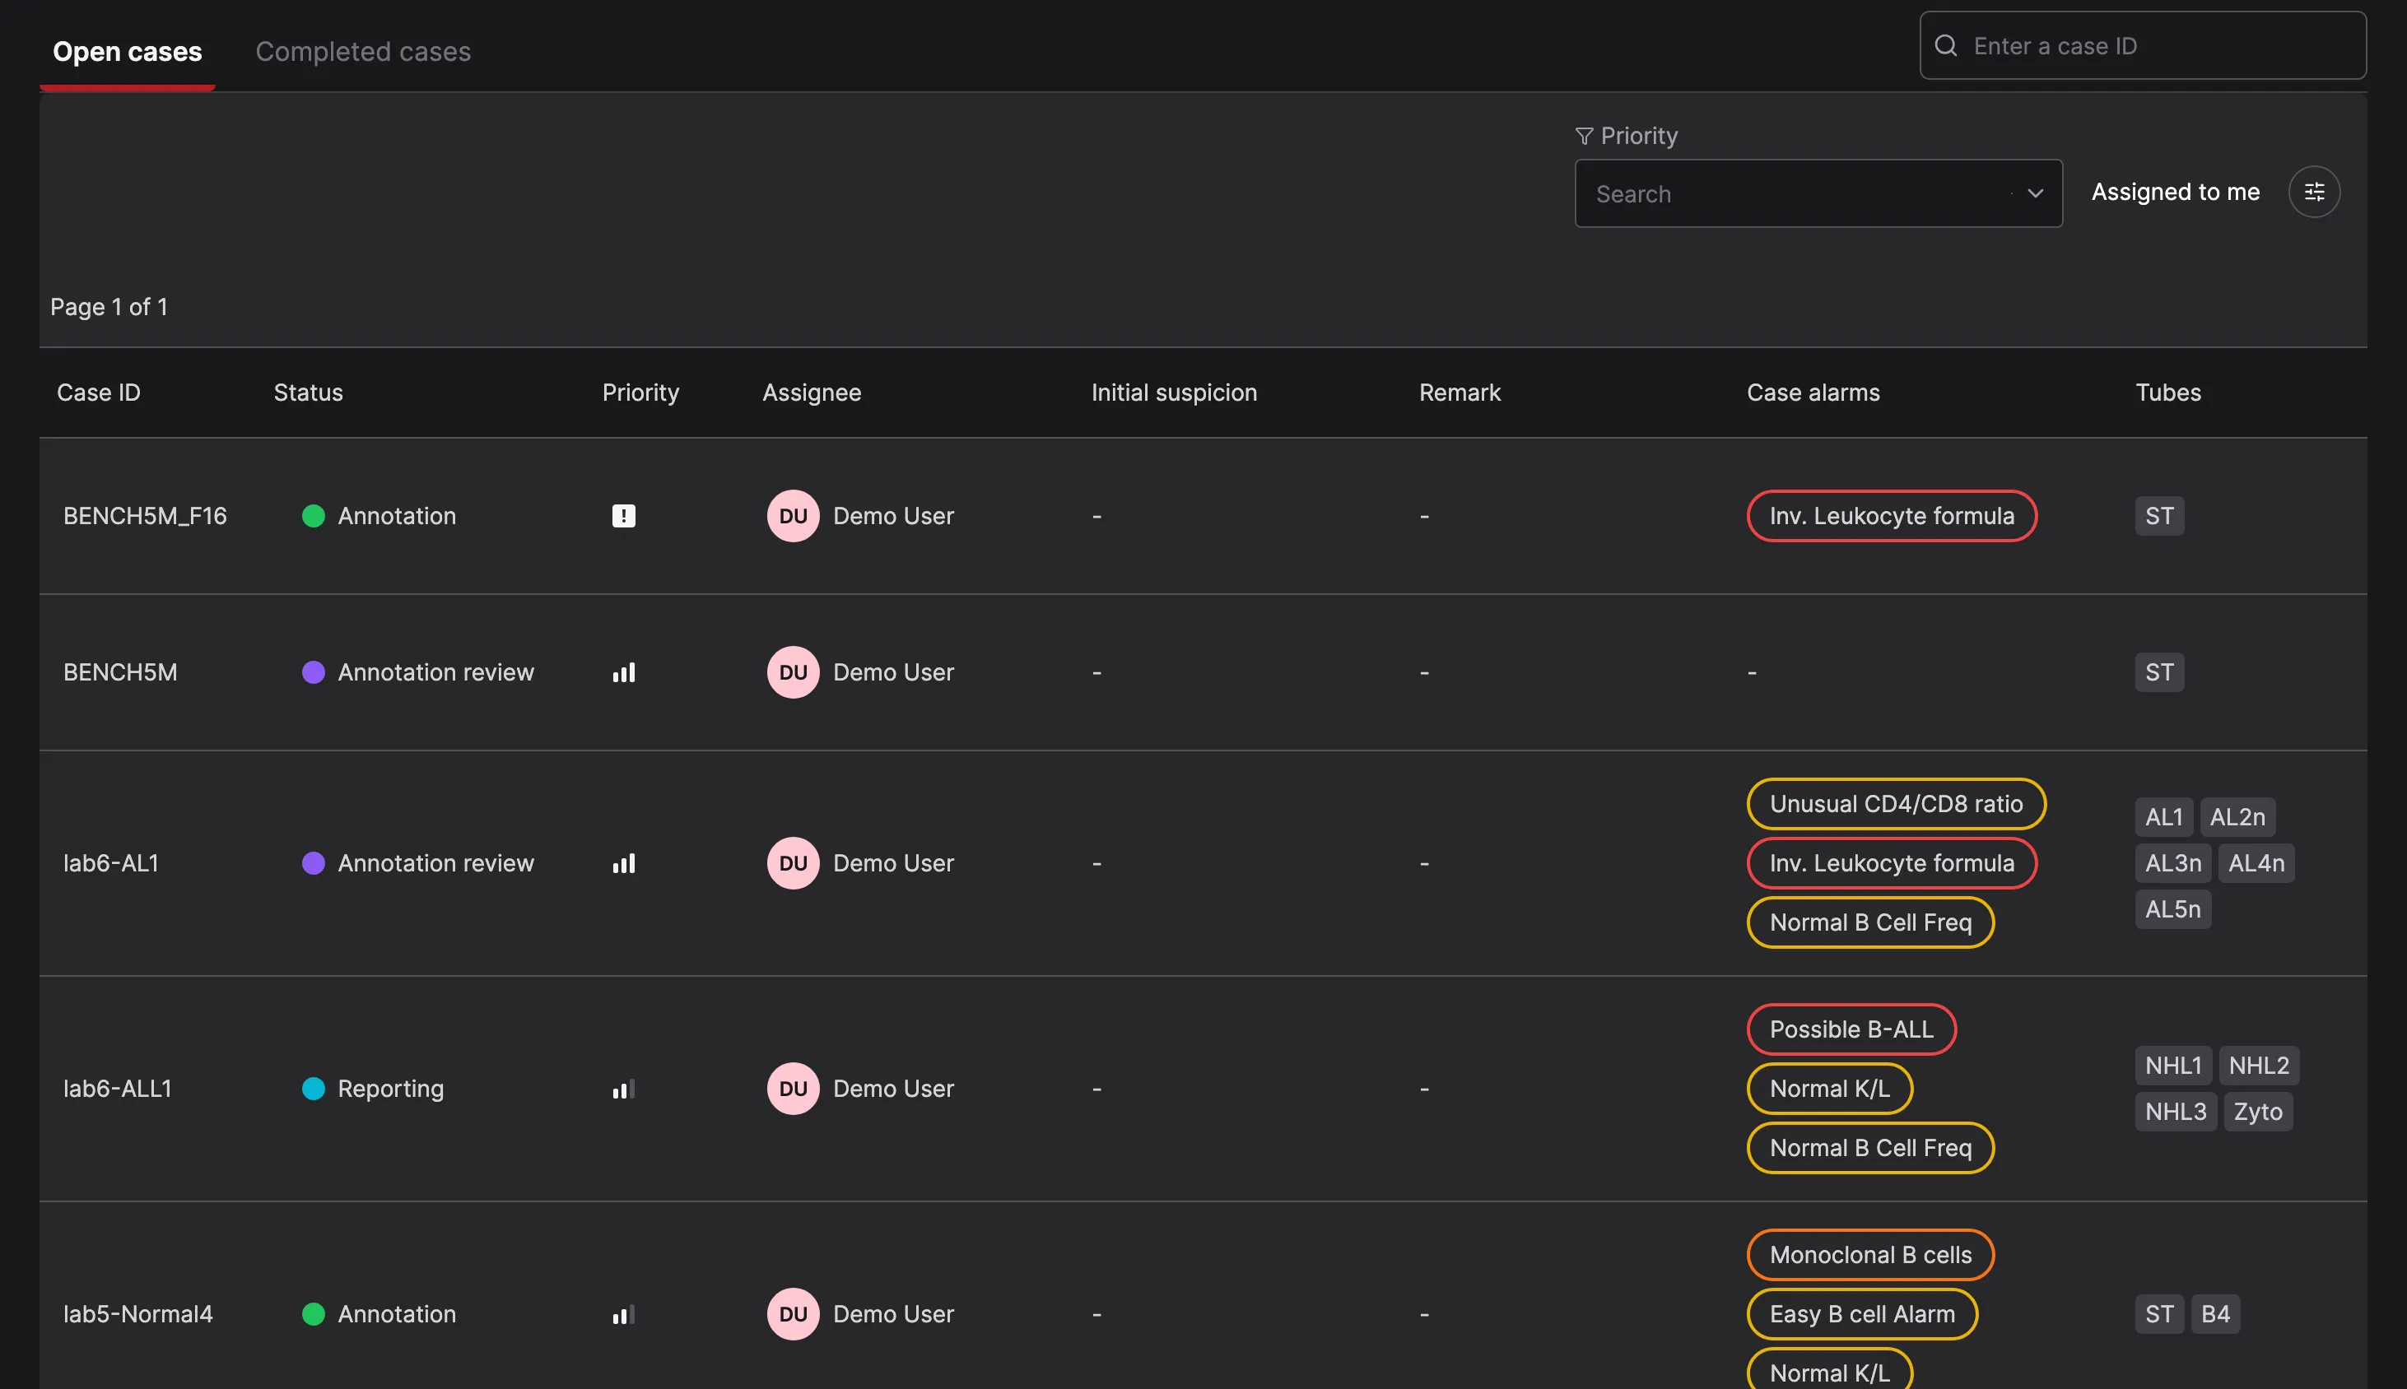This screenshot has width=2407, height=1389.
Task: Click the ST tube tag for BENCH5M_F16
Action: [2159, 516]
